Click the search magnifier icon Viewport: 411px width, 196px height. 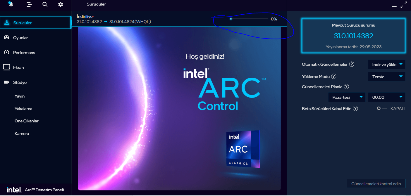[x=45, y=4]
